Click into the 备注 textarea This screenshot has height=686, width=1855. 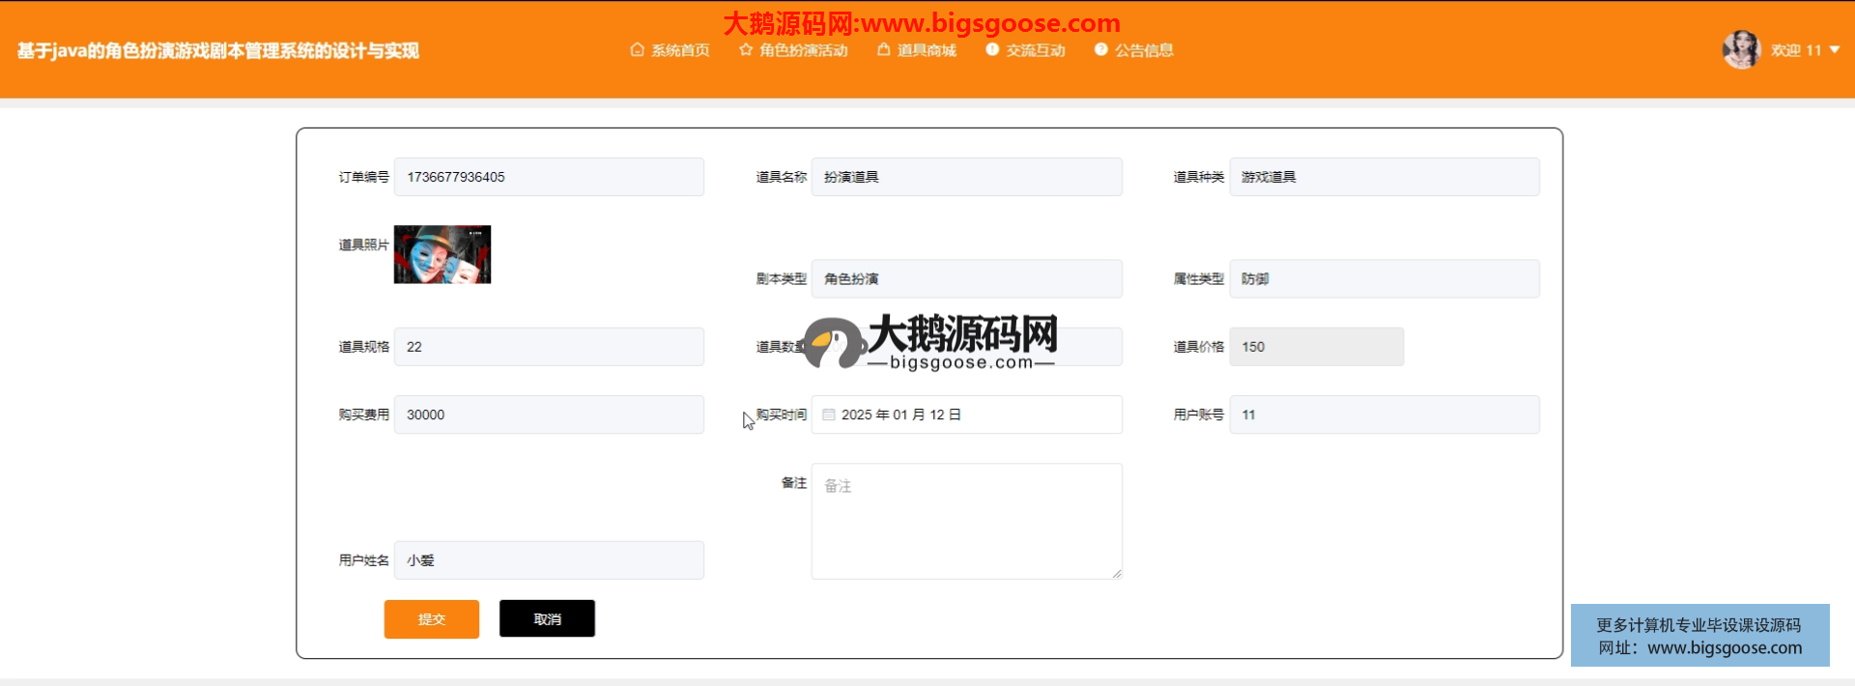(966, 521)
